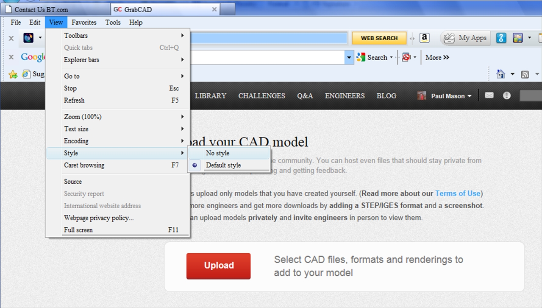
Task: Click the red Upload button
Action: (x=219, y=266)
